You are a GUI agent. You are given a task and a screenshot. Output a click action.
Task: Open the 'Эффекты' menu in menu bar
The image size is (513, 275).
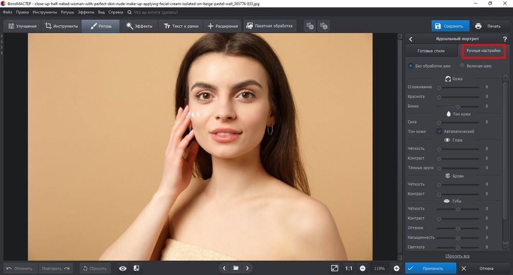[86, 12]
